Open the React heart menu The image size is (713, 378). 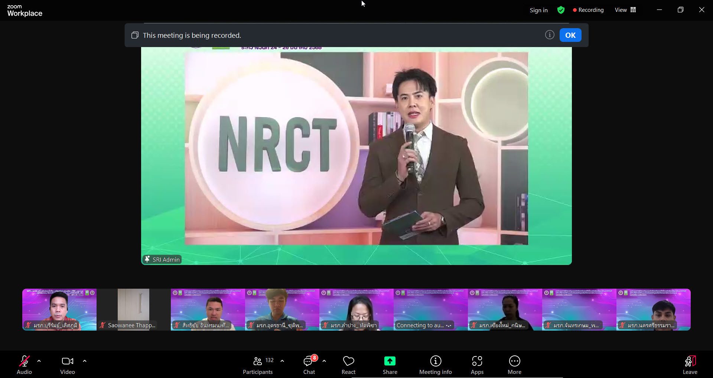click(x=348, y=365)
